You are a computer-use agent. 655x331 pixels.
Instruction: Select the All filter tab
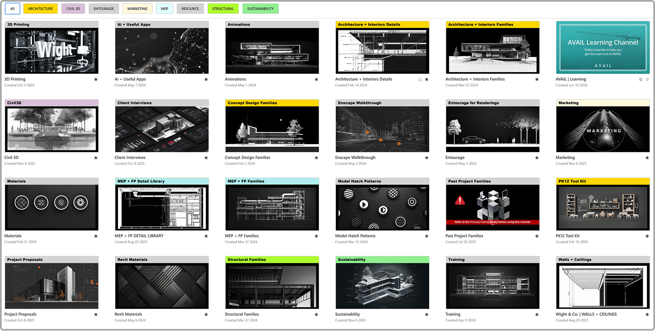[x=13, y=8]
